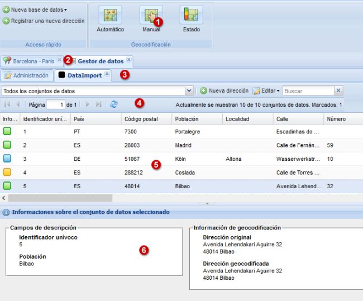This screenshot has width=363, height=301.
Task: Click green status icon of Bilbao row
Action: pos(7,186)
